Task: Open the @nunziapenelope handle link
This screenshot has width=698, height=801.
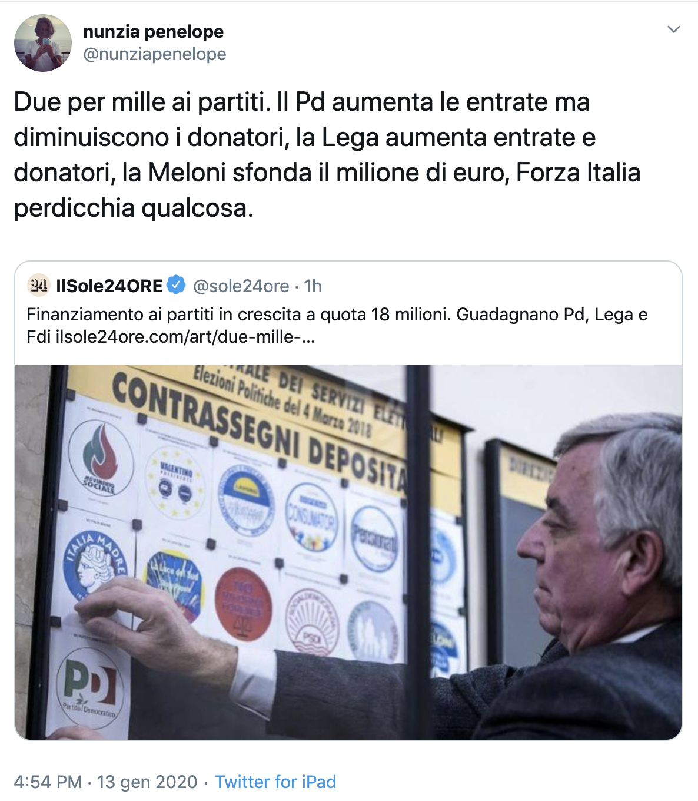Action: pos(154,54)
